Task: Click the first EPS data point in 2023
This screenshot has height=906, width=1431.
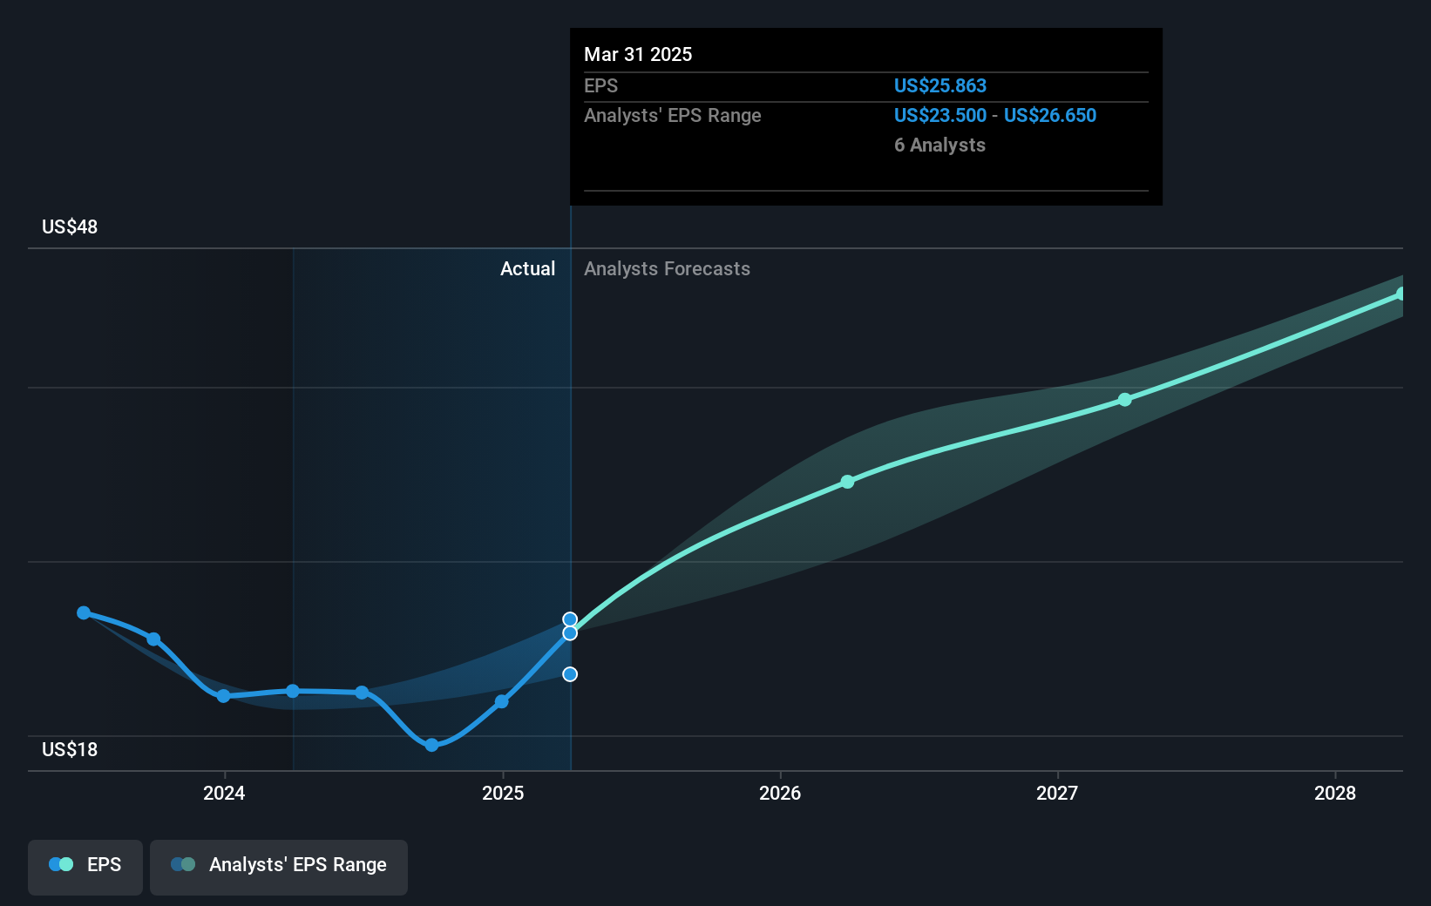Action: pyautogui.click(x=84, y=613)
